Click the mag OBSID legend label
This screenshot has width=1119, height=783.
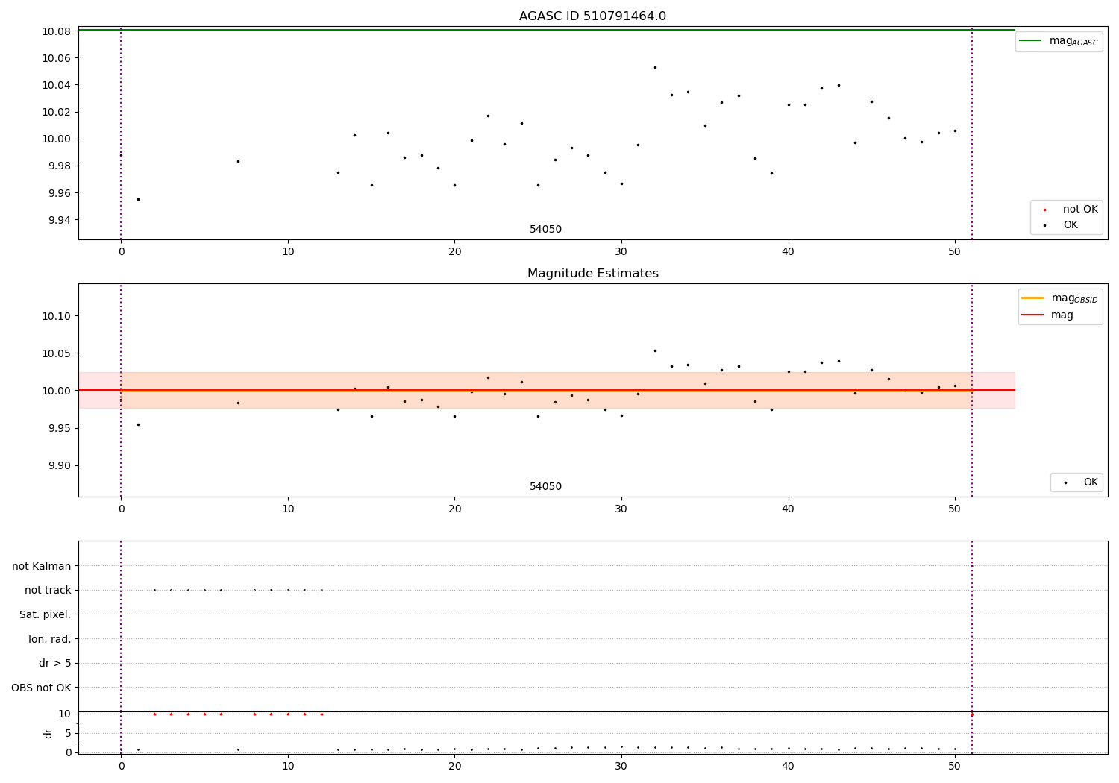coord(1074,298)
